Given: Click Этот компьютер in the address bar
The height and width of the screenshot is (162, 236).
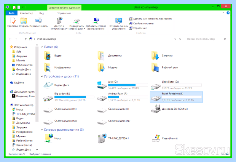Looking at the screenshot, I should (x=46, y=39).
